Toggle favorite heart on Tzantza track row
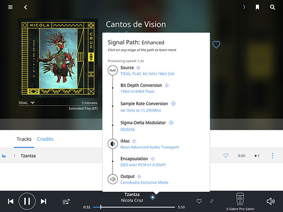Image resolution: width=283 pixels, height=212 pixels. [x=226, y=155]
